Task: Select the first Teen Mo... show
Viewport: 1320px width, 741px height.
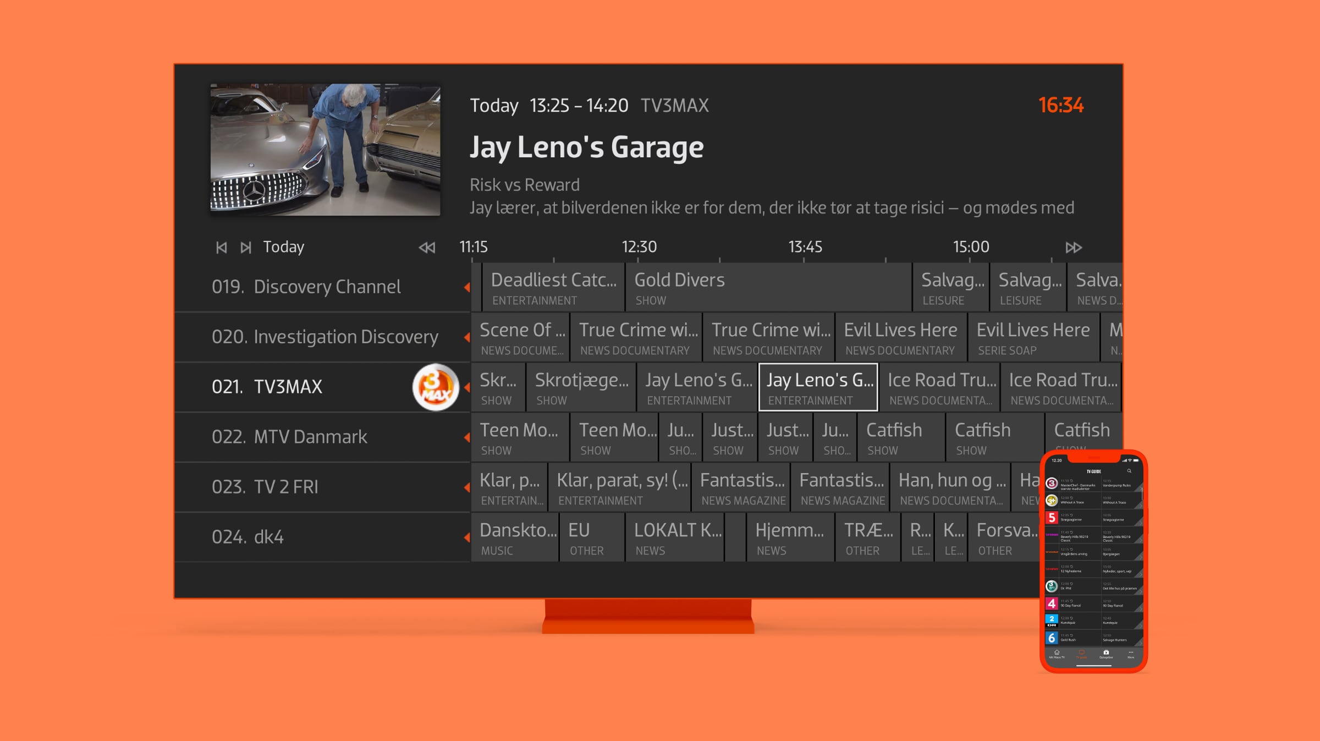Action: (x=520, y=437)
